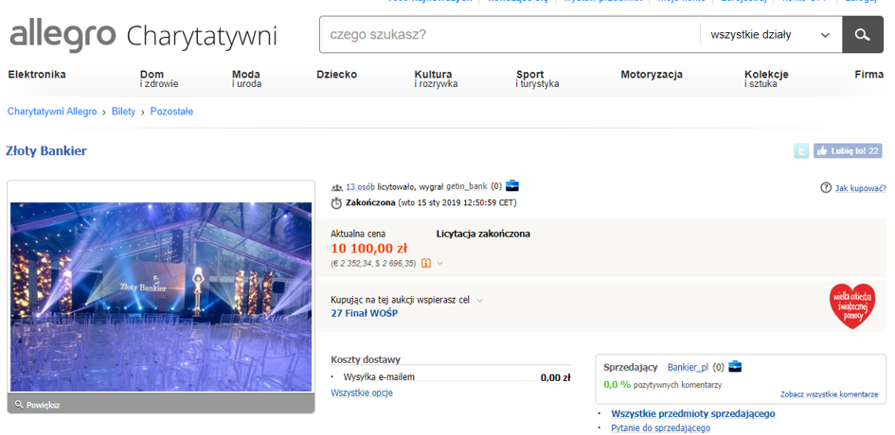Open the Dziecko menu
The height and width of the screenshot is (435, 895).
pos(337,75)
